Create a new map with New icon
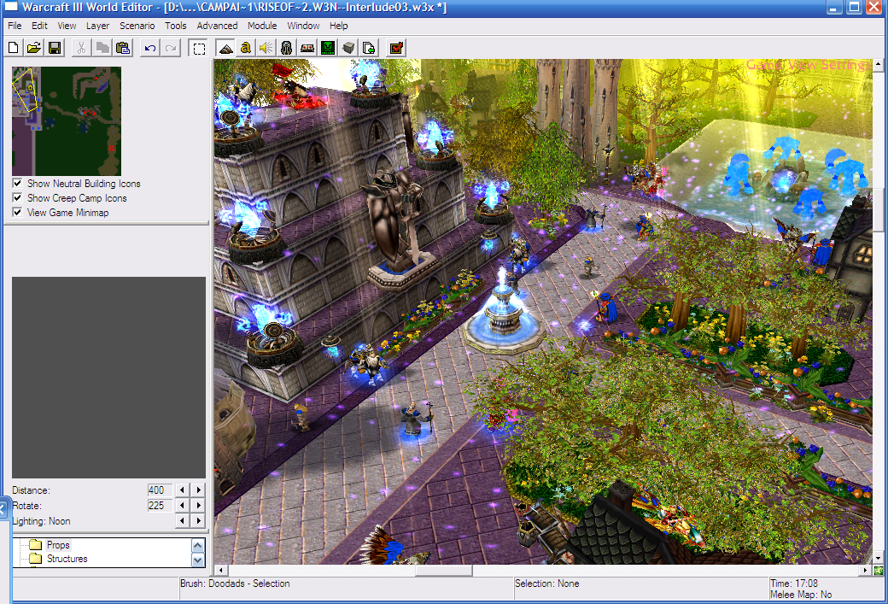This screenshot has height=604, width=888. click(x=14, y=48)
